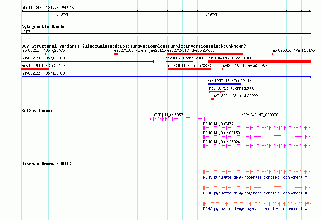Viewport: 321px width, 220px height.
Task: Click the nsv437716 (Conrad2006) label
Action: 243,66
